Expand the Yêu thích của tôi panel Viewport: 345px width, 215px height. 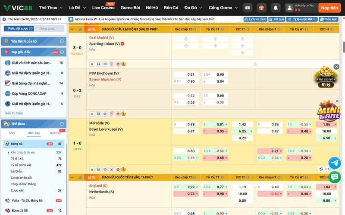tap(62, 41)
